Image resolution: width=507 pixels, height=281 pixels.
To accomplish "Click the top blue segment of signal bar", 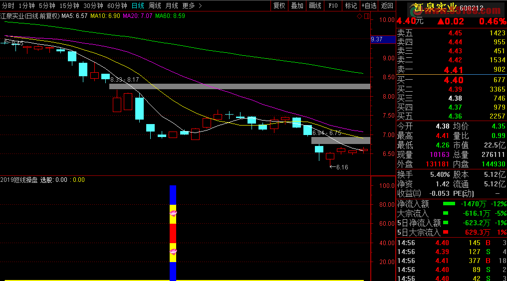I will (x=173, y=195).
